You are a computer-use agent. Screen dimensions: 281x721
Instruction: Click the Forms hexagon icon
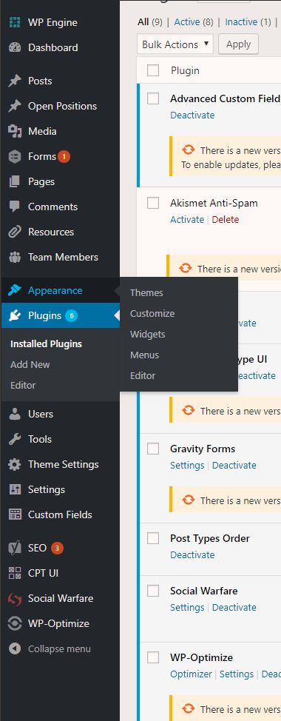click(x=15, y=156)
